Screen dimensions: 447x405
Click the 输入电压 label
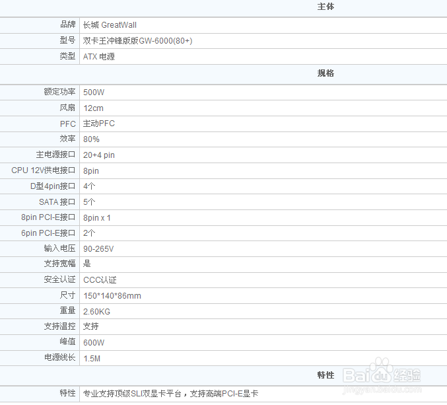point(59,248)
